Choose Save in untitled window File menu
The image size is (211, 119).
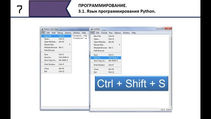[106, 55]
